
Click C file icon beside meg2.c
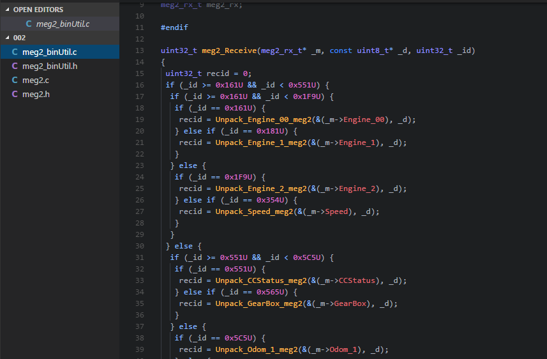[x=15, y=80]
